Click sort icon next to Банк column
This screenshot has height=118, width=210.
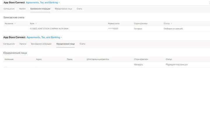(36, 24)
